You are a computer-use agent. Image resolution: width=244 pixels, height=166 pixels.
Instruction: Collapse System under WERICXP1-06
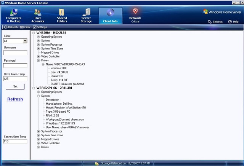[38, 96]
